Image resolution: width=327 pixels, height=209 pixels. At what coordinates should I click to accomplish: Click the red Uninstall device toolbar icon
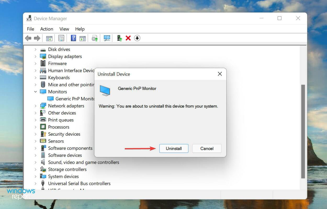pyautogui.click(x=128, y=38)
